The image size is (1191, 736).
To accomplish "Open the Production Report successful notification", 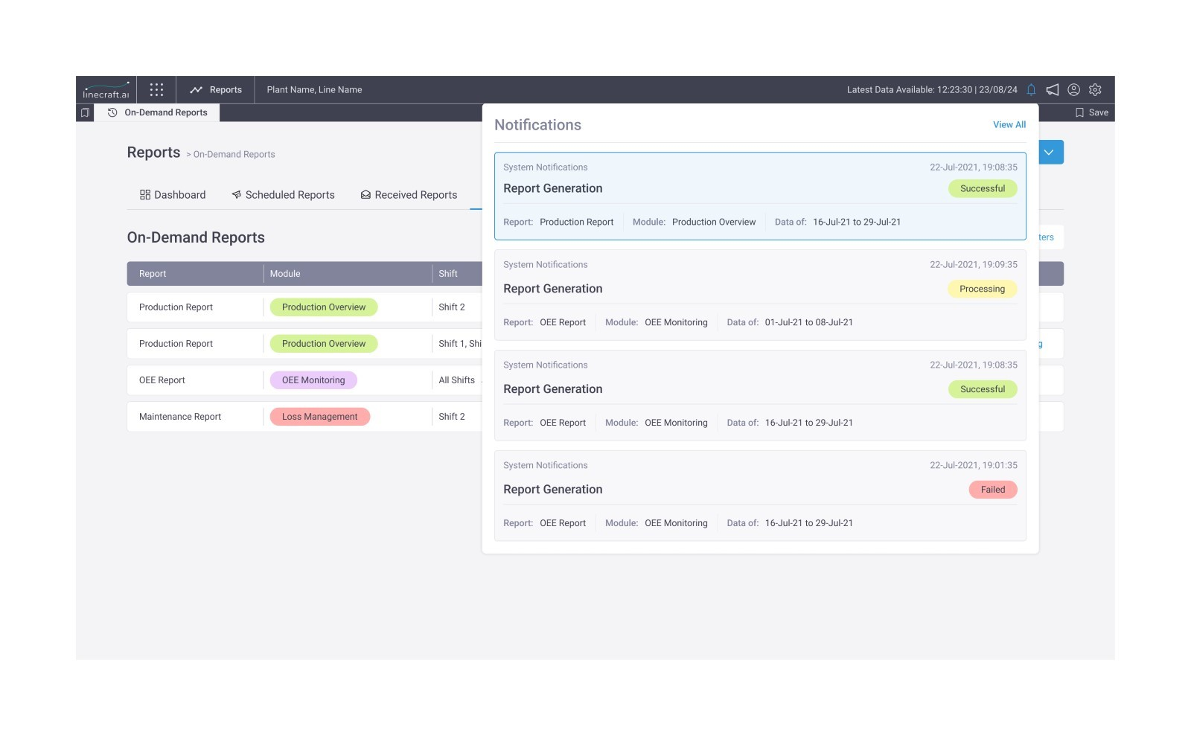I will click(x=760, y=196).
